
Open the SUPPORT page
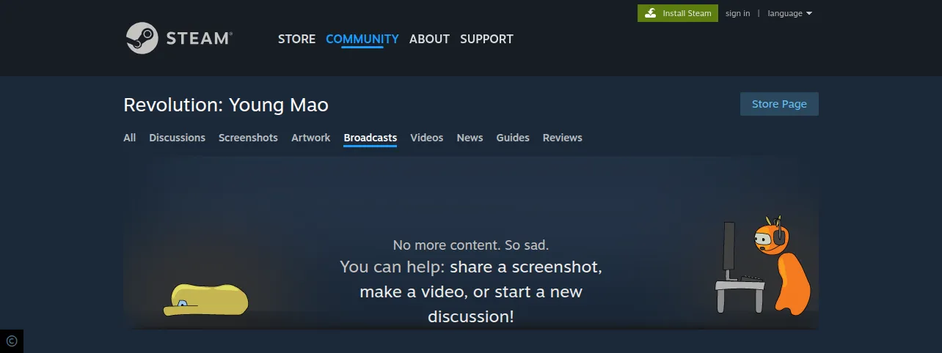tap(486, 39)
